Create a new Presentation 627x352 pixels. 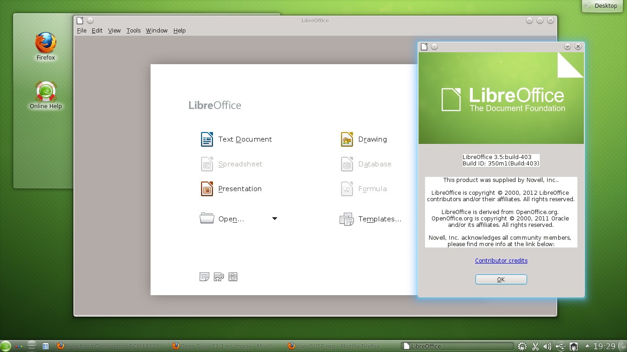[x=231, y=189]
